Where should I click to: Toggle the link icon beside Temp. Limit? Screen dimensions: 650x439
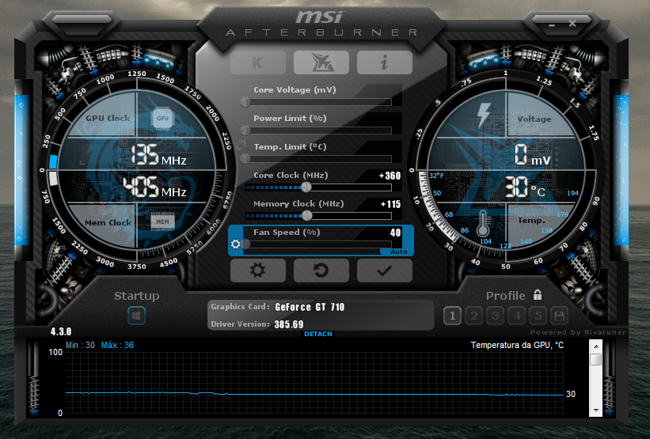(241, 146)
